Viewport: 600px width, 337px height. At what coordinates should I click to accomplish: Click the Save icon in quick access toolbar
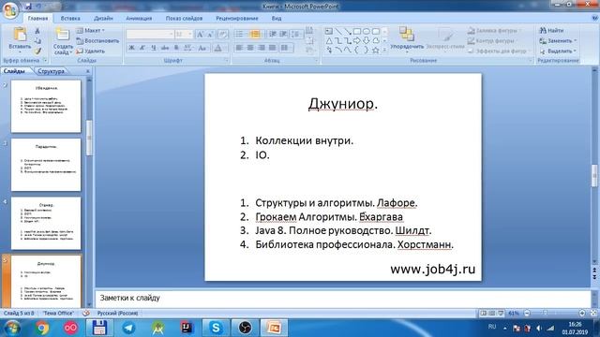click(29, 7)
